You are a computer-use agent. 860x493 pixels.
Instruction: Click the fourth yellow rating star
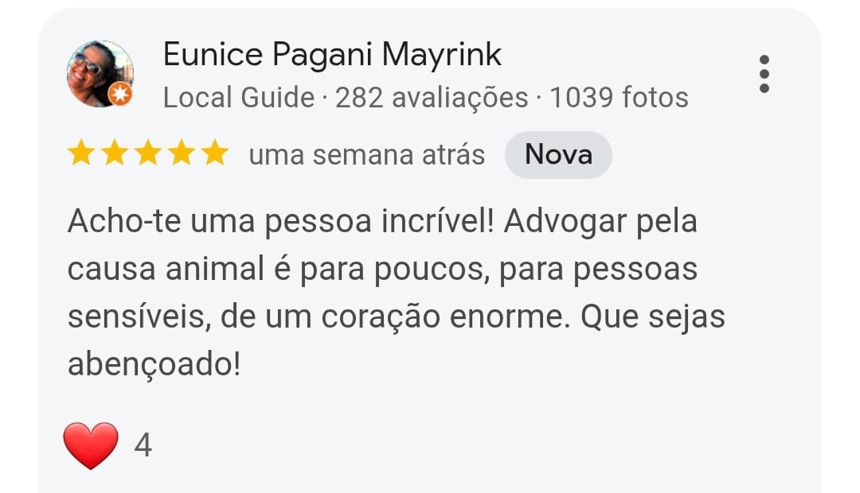[182, 153]
